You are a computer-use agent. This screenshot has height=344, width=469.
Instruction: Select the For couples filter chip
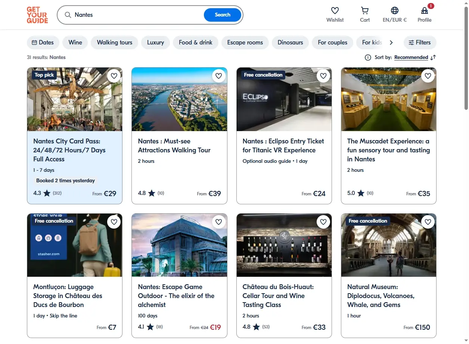click(x=333, y=43)
